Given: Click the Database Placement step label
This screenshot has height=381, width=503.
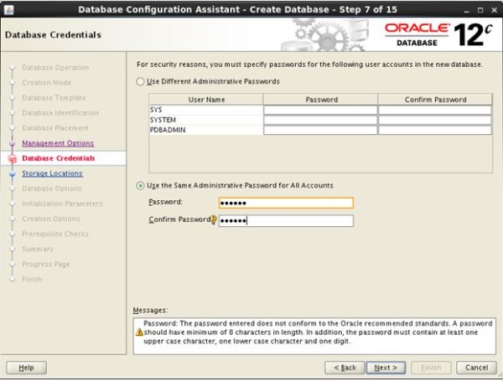Looking at the screenshot, I should click(x=55, y=128).
